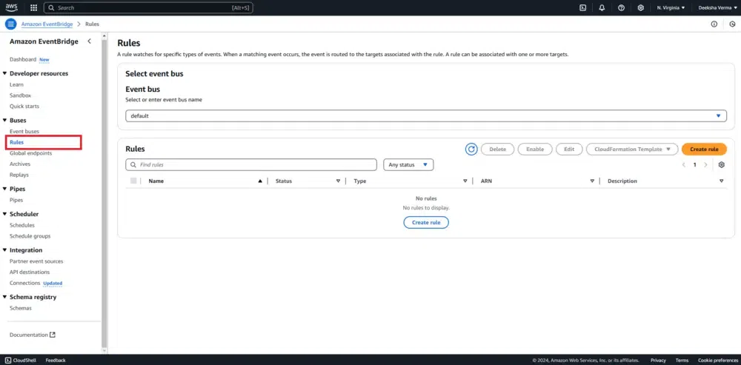Open top bar settings gear
Viewport: 741px width, 365px height.
click(641, 7)
